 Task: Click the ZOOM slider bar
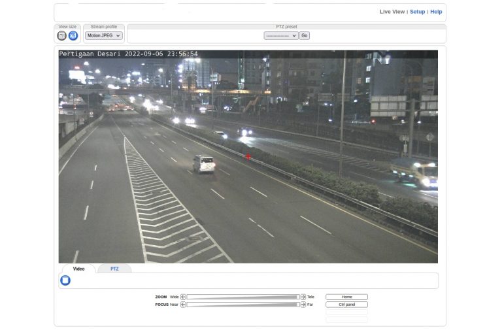[x=243, y=297]
